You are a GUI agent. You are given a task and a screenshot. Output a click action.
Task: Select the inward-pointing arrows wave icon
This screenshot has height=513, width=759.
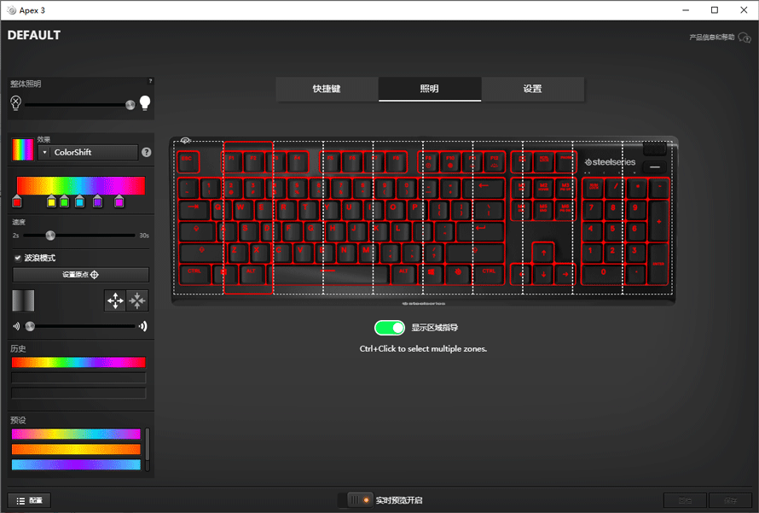pyautogui.click(x=137, y=300)
